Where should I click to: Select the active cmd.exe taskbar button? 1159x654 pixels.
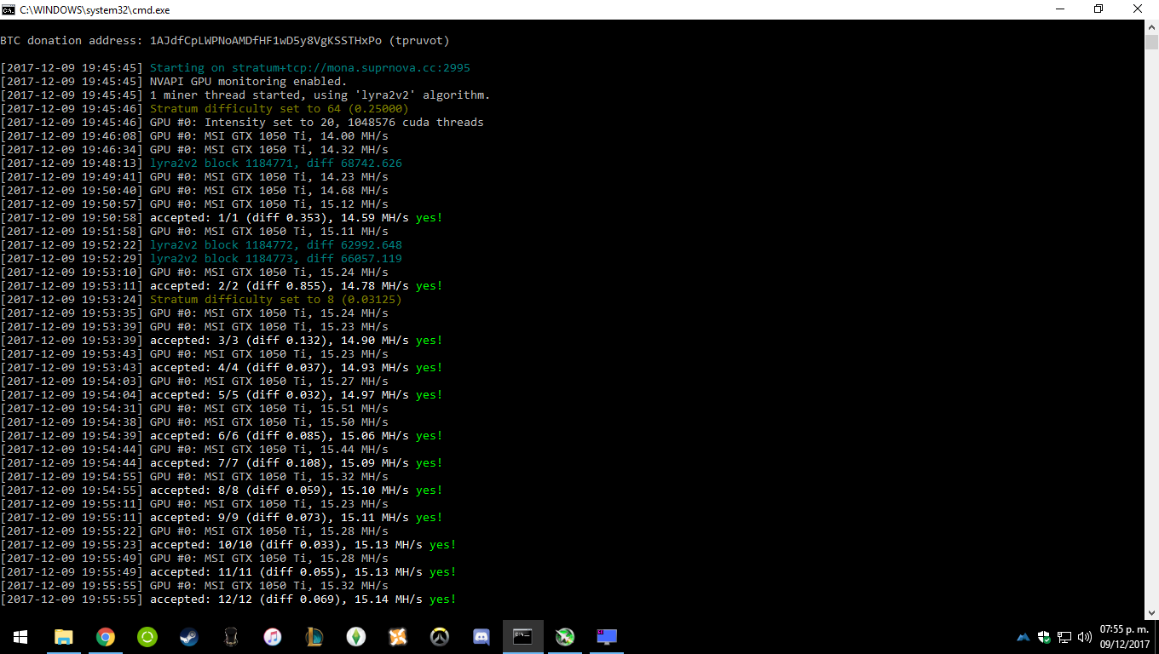pos(522,637)
